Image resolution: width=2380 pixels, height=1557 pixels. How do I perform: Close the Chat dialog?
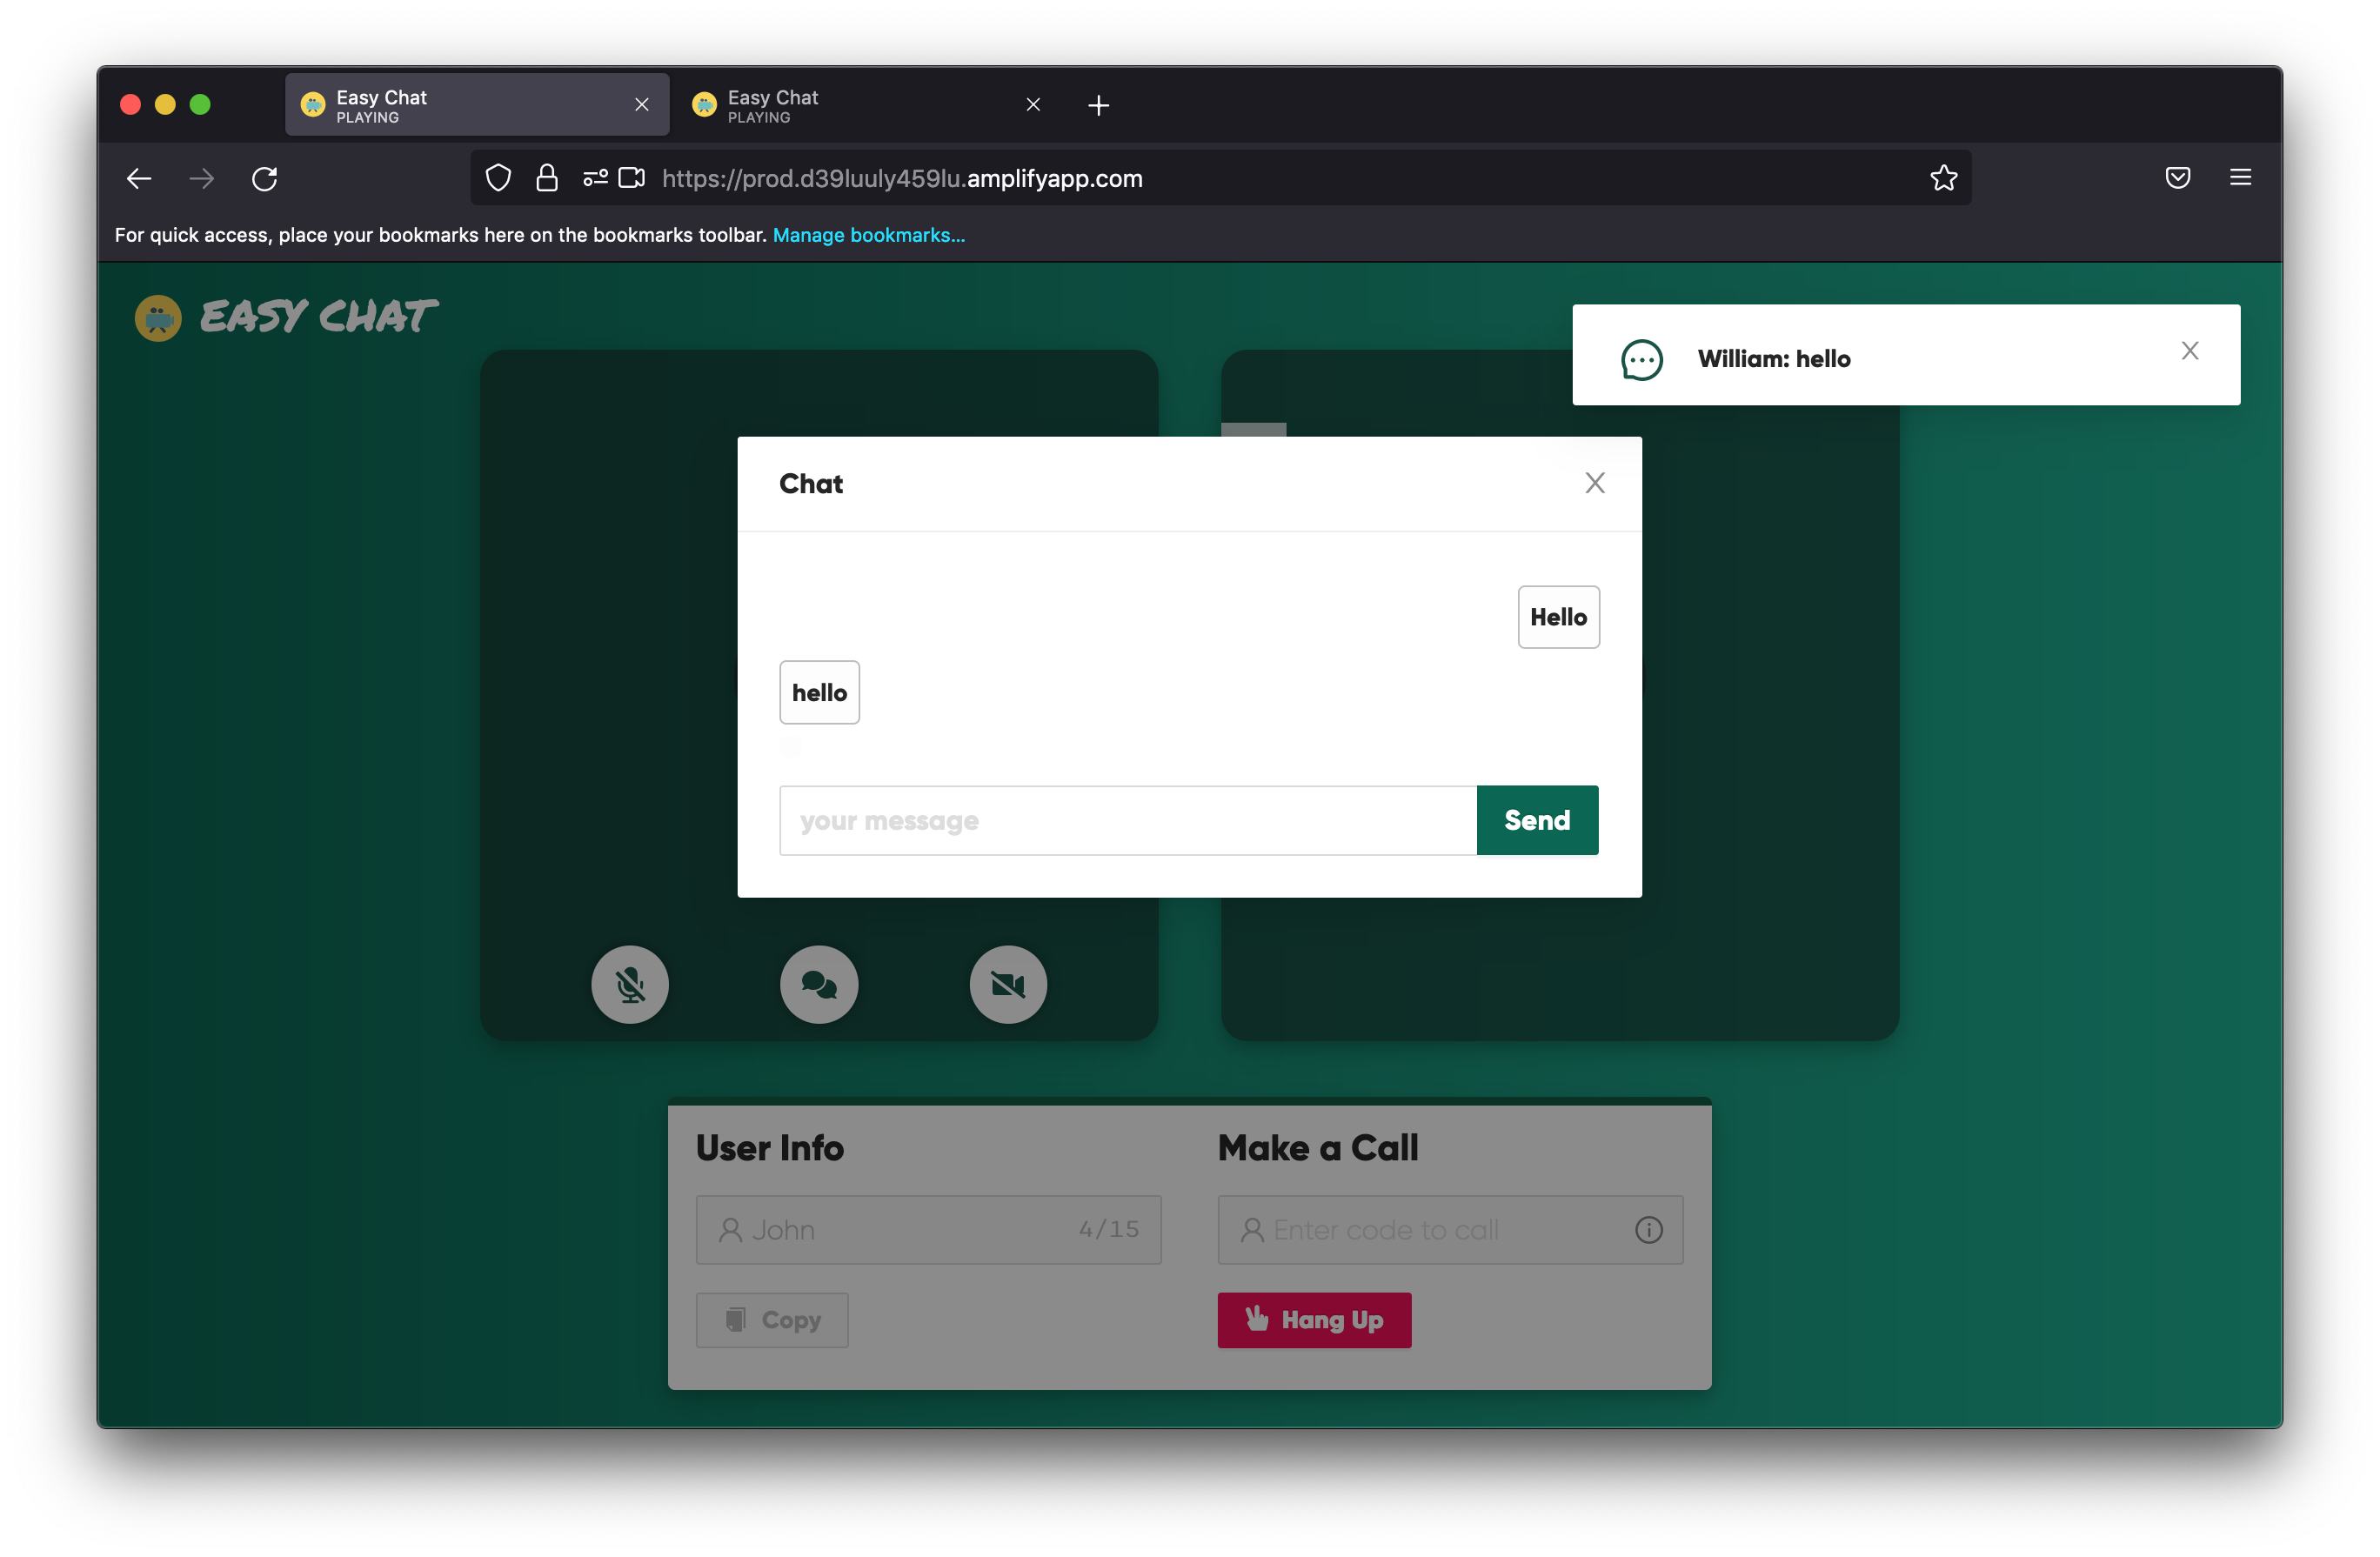pyautogui.click(x=1595, y=483)
